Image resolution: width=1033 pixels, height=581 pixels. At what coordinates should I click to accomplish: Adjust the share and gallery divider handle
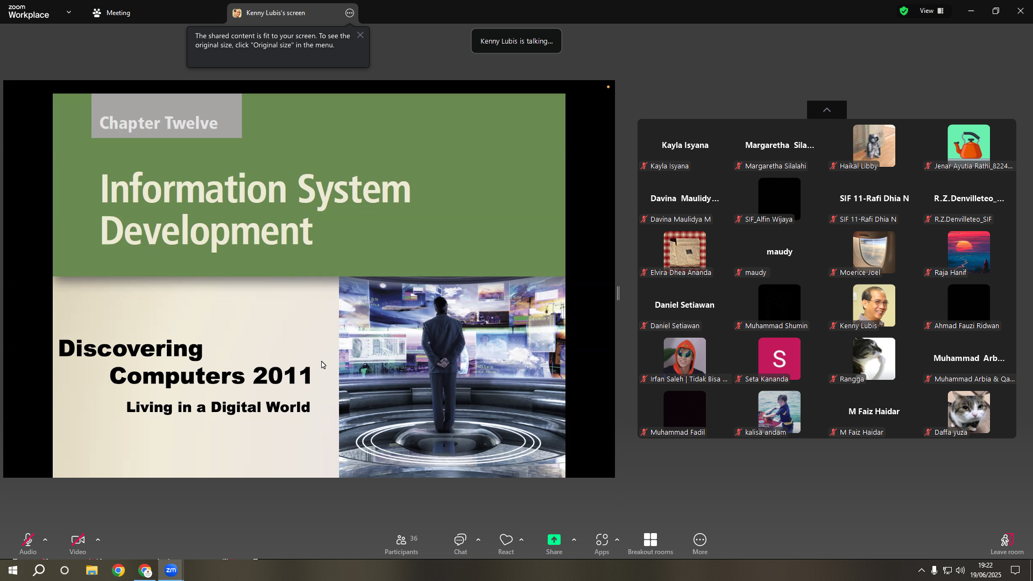click(x=618, y=293)
